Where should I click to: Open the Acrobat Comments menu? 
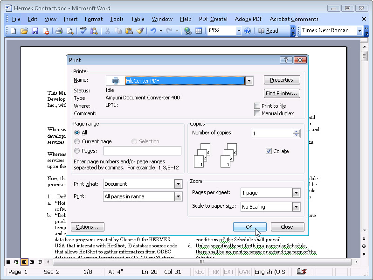point(294,19)
